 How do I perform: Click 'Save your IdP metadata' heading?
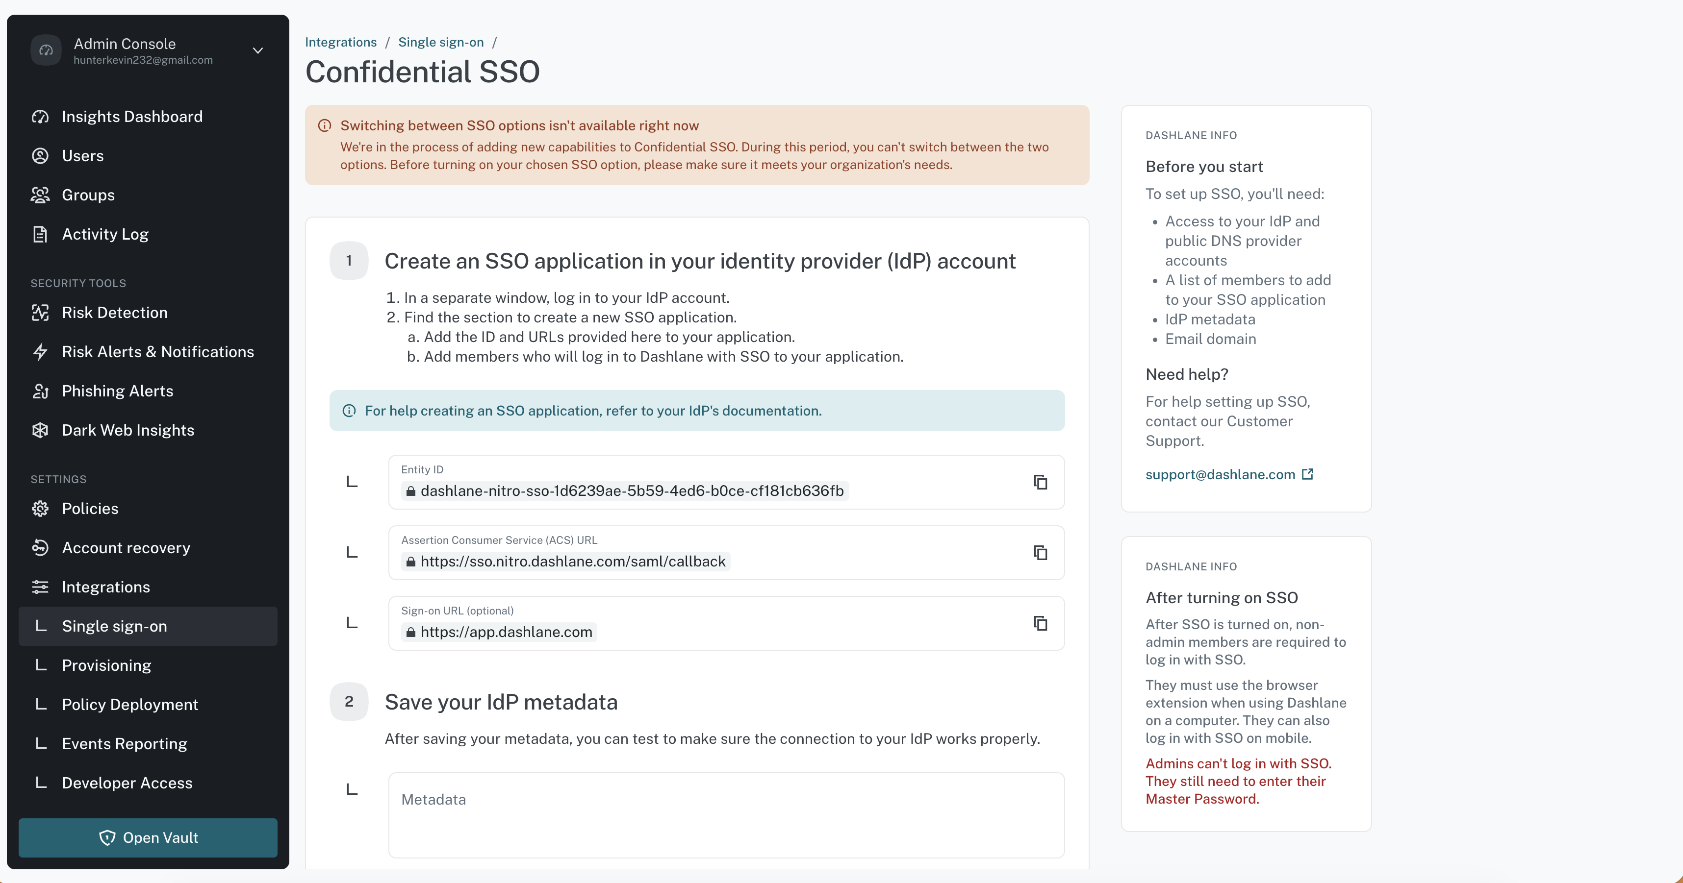501,702
